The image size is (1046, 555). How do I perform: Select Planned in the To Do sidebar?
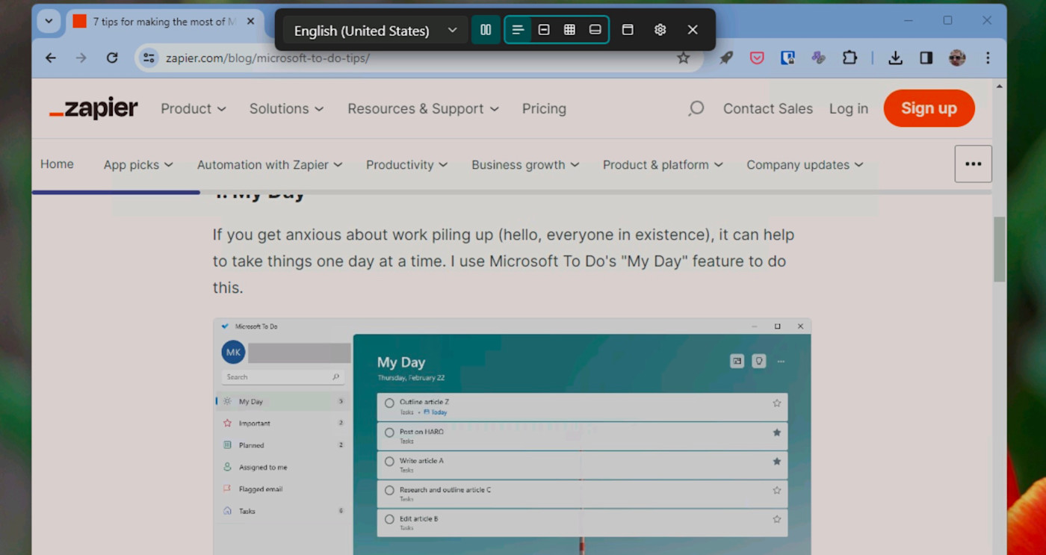point(282,445)
